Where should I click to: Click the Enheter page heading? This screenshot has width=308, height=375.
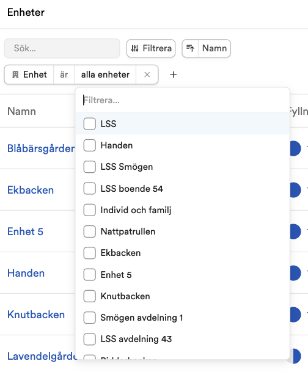point(26,12)
